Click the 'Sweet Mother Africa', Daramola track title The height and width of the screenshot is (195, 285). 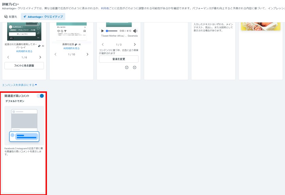[119, 36]
